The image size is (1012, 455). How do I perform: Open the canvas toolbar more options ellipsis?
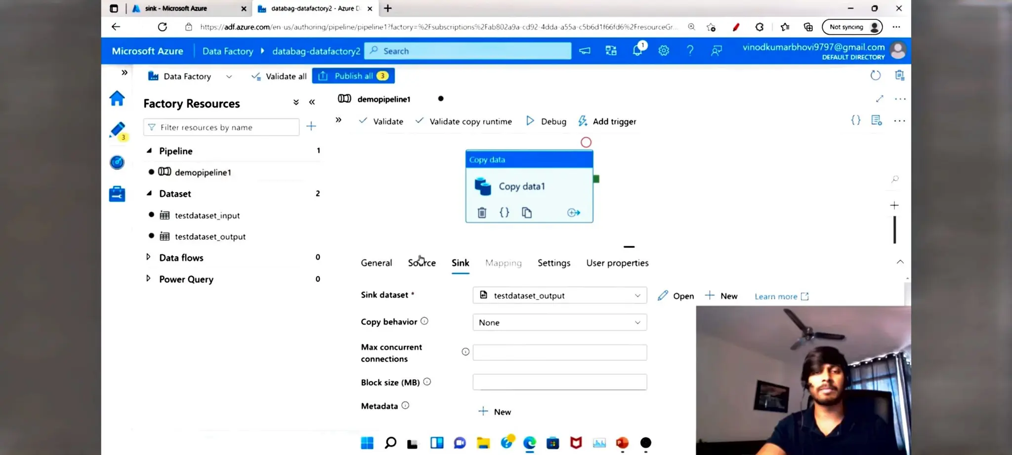899,121
